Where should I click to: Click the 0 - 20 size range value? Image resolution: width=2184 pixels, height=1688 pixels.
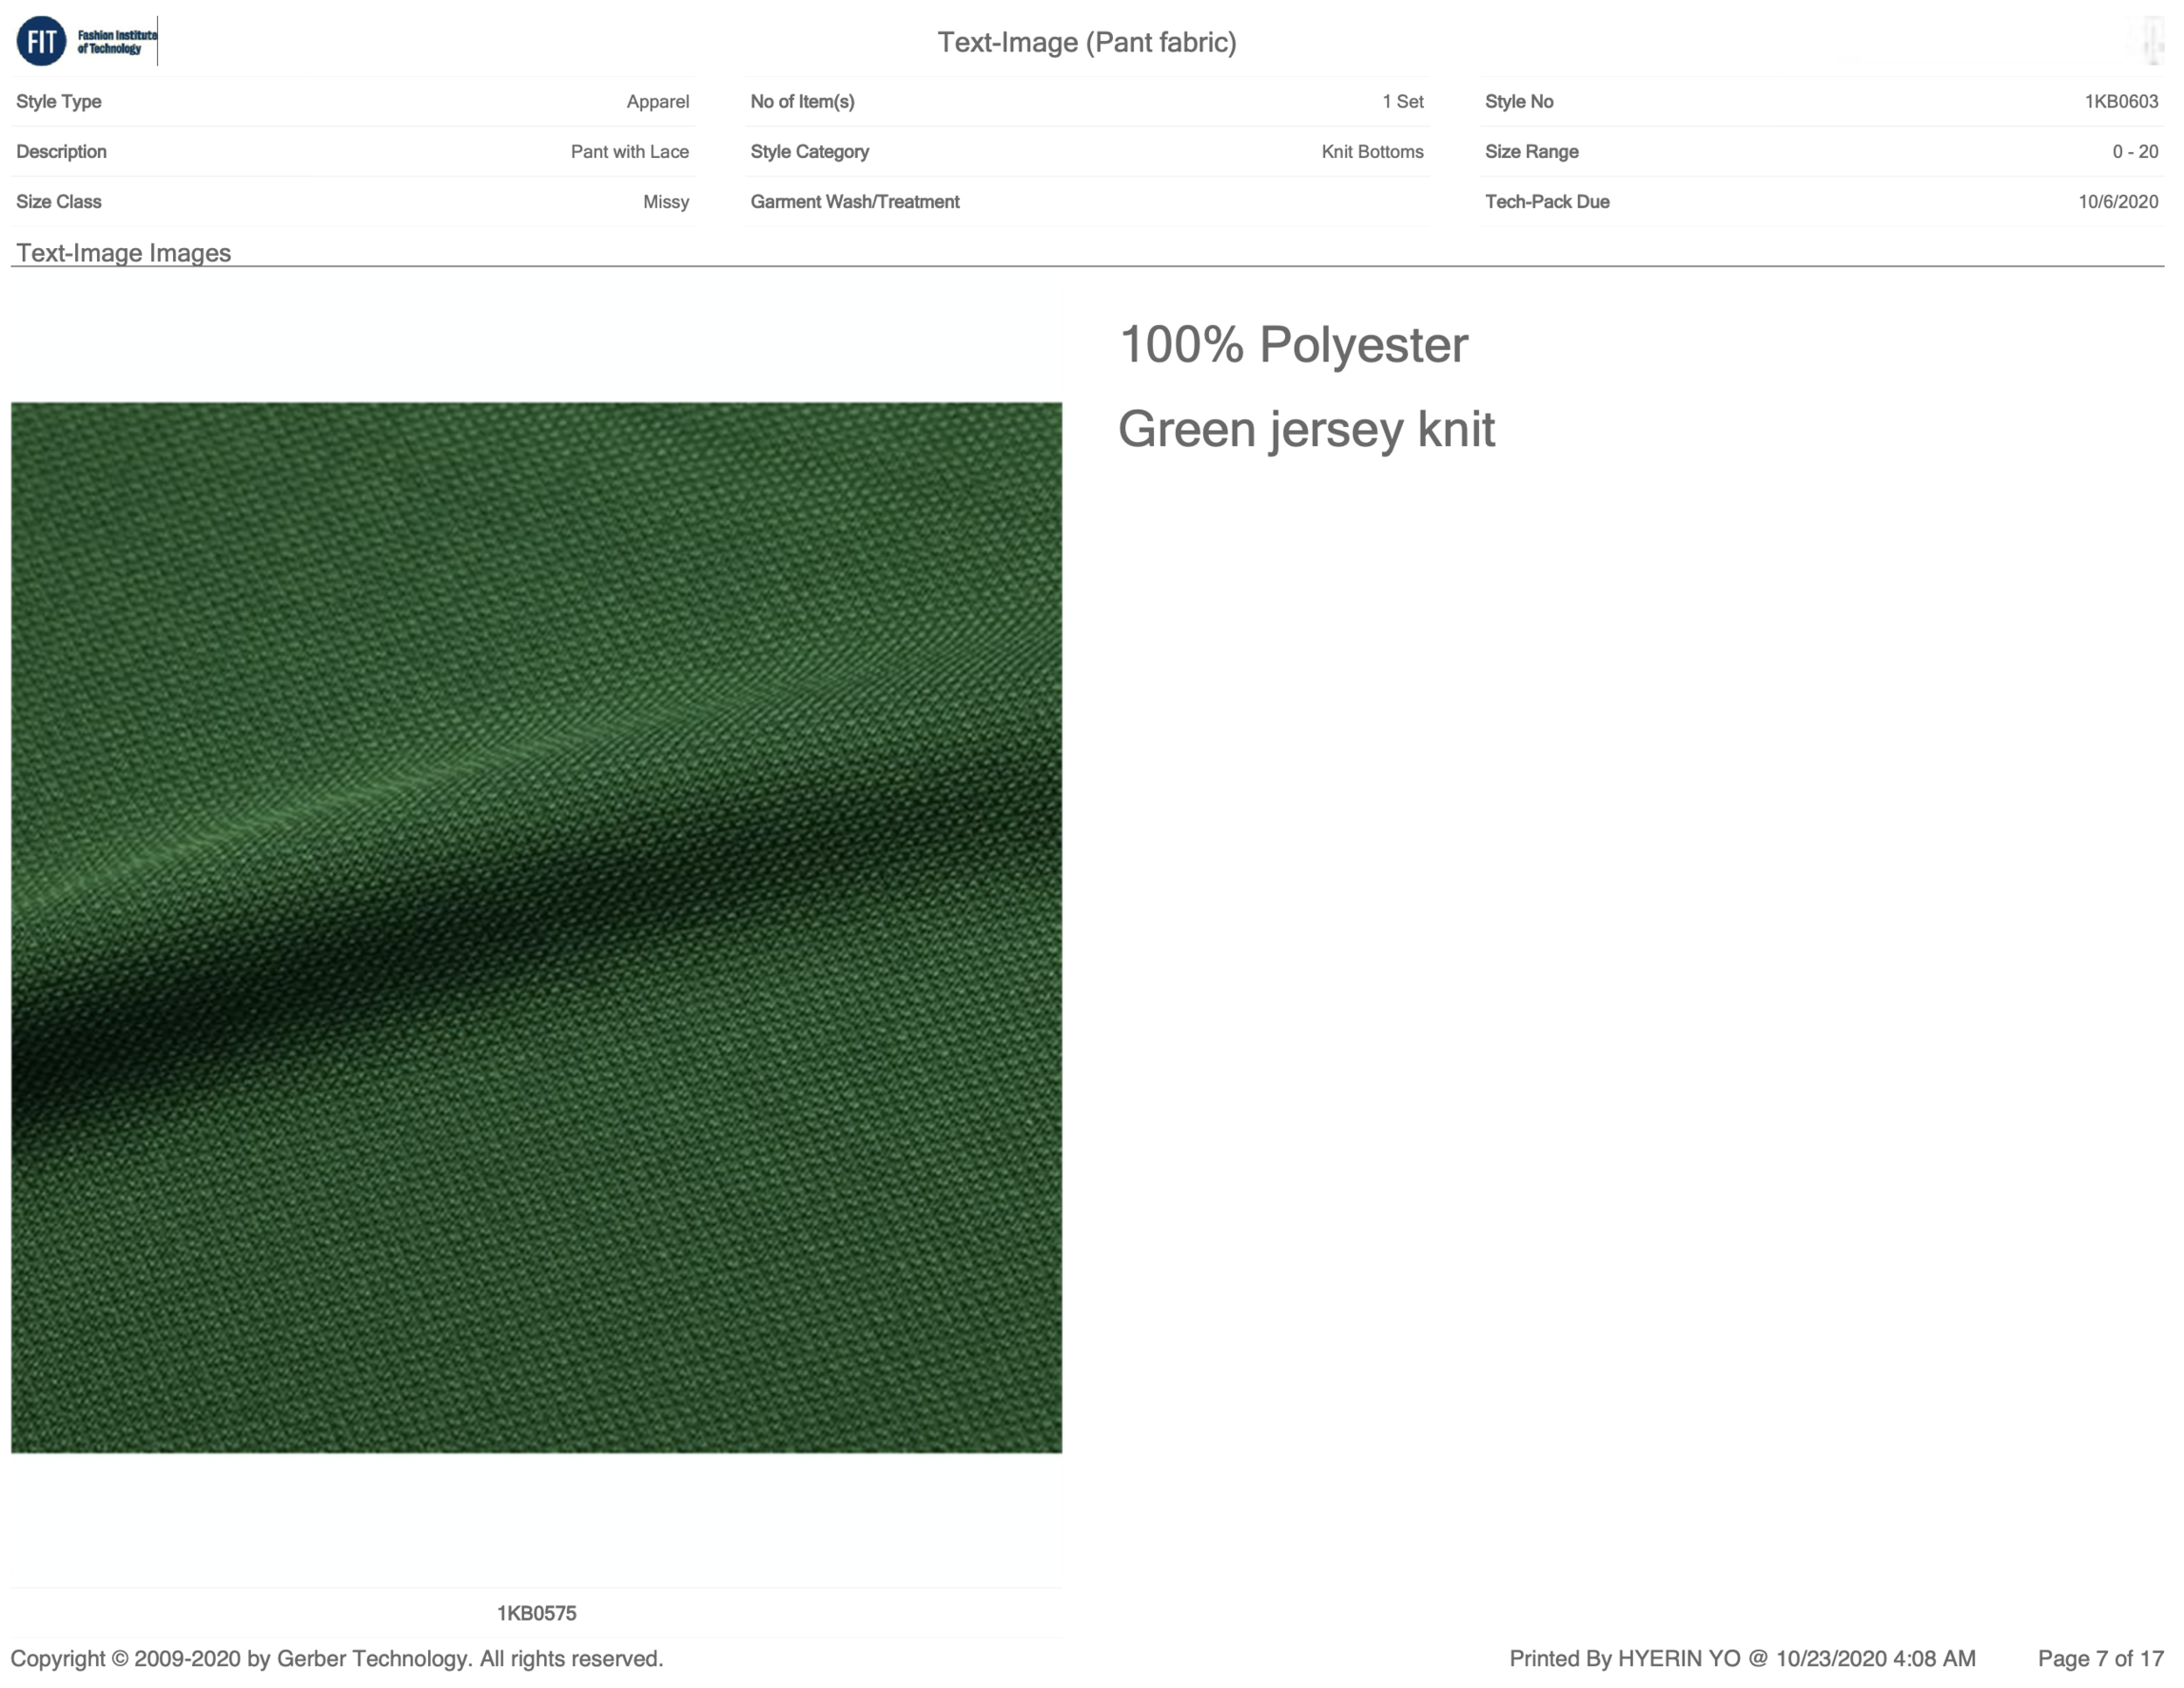(2134, 152)
